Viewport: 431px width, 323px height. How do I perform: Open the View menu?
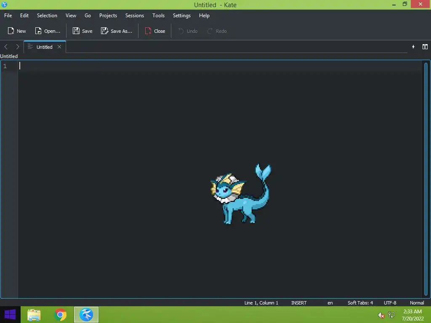point(71,16)
